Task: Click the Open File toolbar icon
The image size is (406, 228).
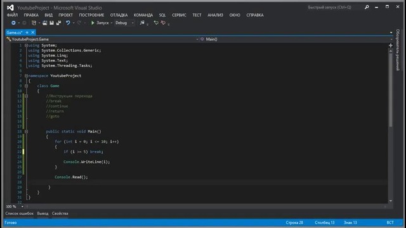Action: [45, 23]
